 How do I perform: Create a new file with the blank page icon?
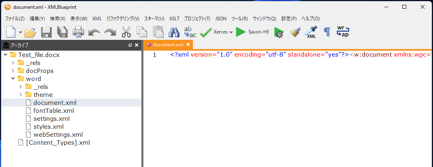point(11,32)
